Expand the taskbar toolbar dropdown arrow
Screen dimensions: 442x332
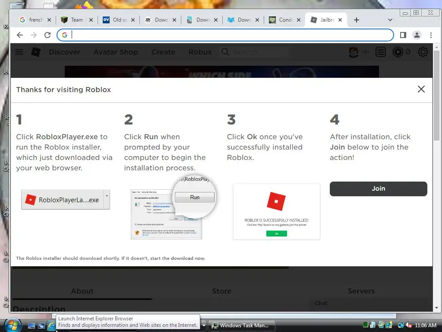(x=204, y=326)
